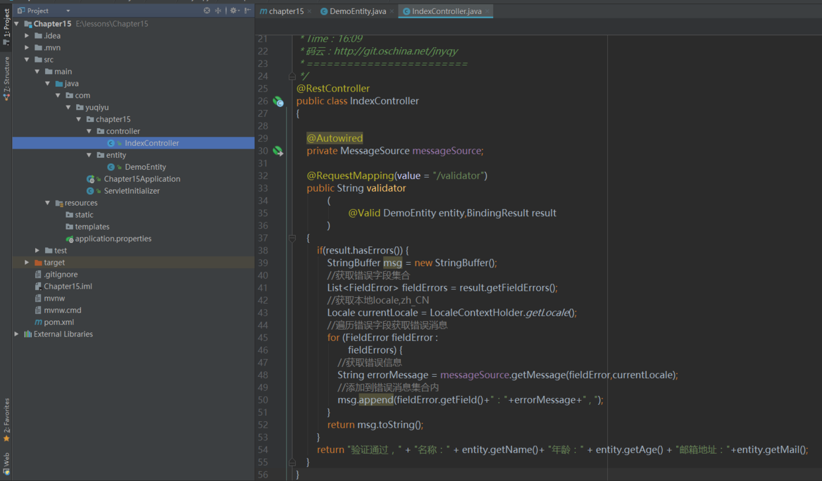This screenshot has height=481, width=822.
Task: Click the Collapse All icon in Project panel
Action: point(218,11)
